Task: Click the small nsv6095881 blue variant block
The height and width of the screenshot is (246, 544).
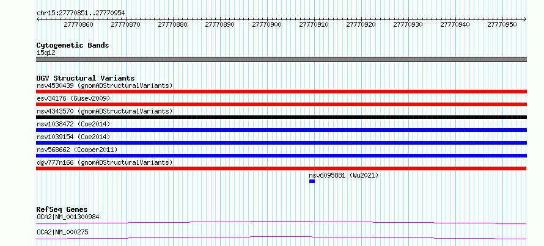Action: coord(312,181)
